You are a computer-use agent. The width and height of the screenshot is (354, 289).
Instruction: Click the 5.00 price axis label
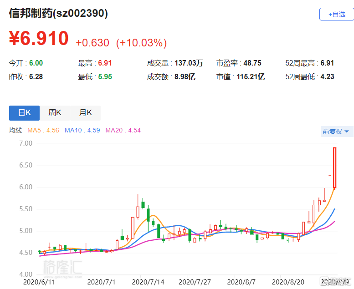(26, 231)
